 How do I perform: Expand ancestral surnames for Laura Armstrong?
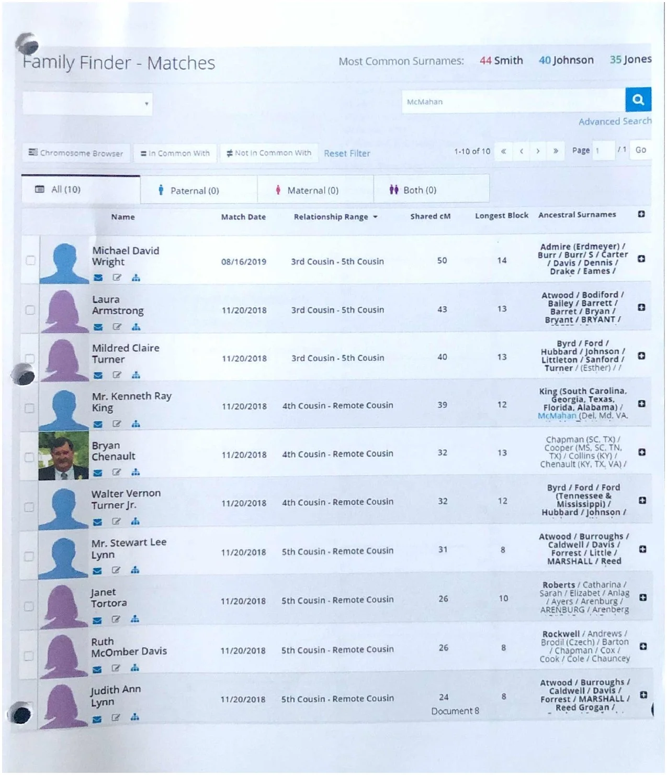click(641, 307)
